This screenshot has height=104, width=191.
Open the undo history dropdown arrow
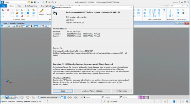point(41,2)
